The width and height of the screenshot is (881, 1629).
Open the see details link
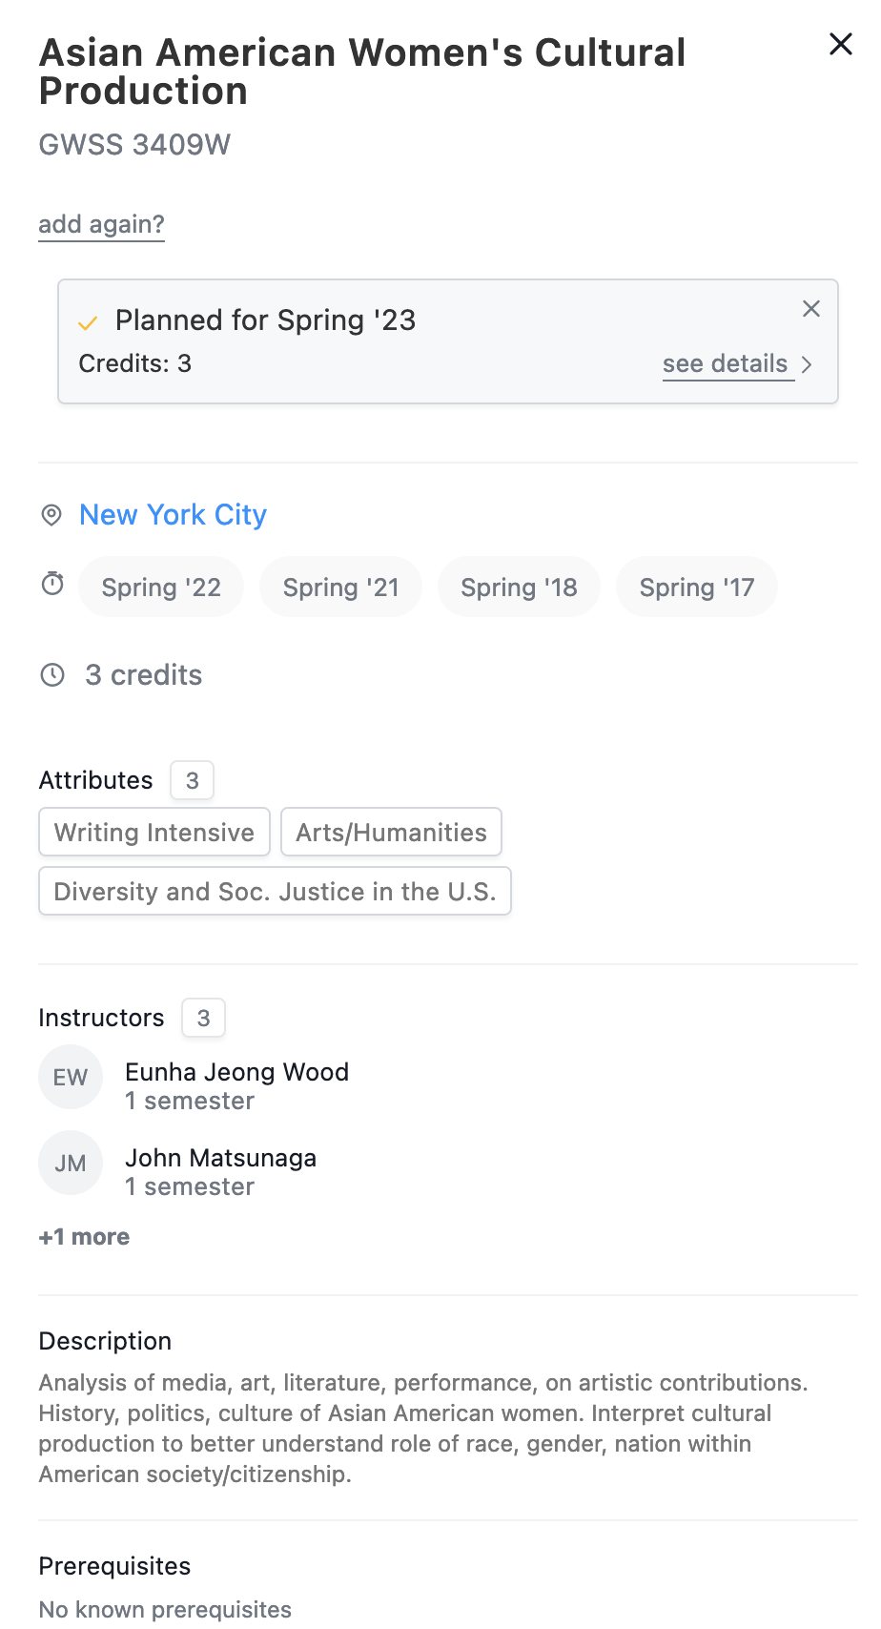pyautogui.click(x=726, y=364)
